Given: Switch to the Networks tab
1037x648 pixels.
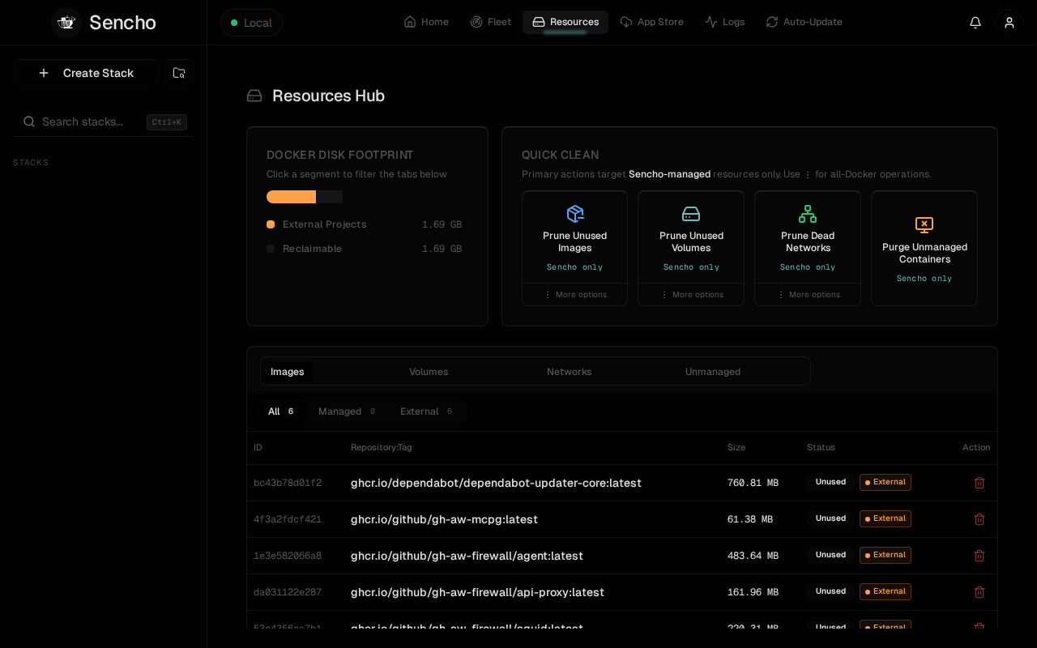Looking at the screenshot, I should [570, 372].
